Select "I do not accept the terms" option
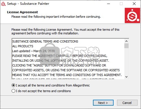The image size is (141, 109). coord(13,91)
